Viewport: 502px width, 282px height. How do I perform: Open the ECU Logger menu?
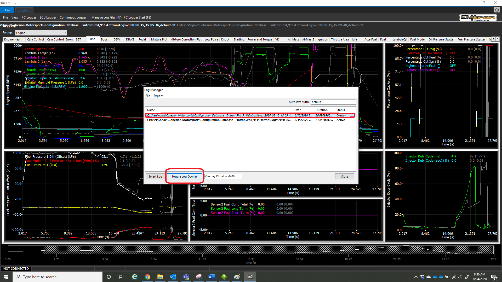48,17
